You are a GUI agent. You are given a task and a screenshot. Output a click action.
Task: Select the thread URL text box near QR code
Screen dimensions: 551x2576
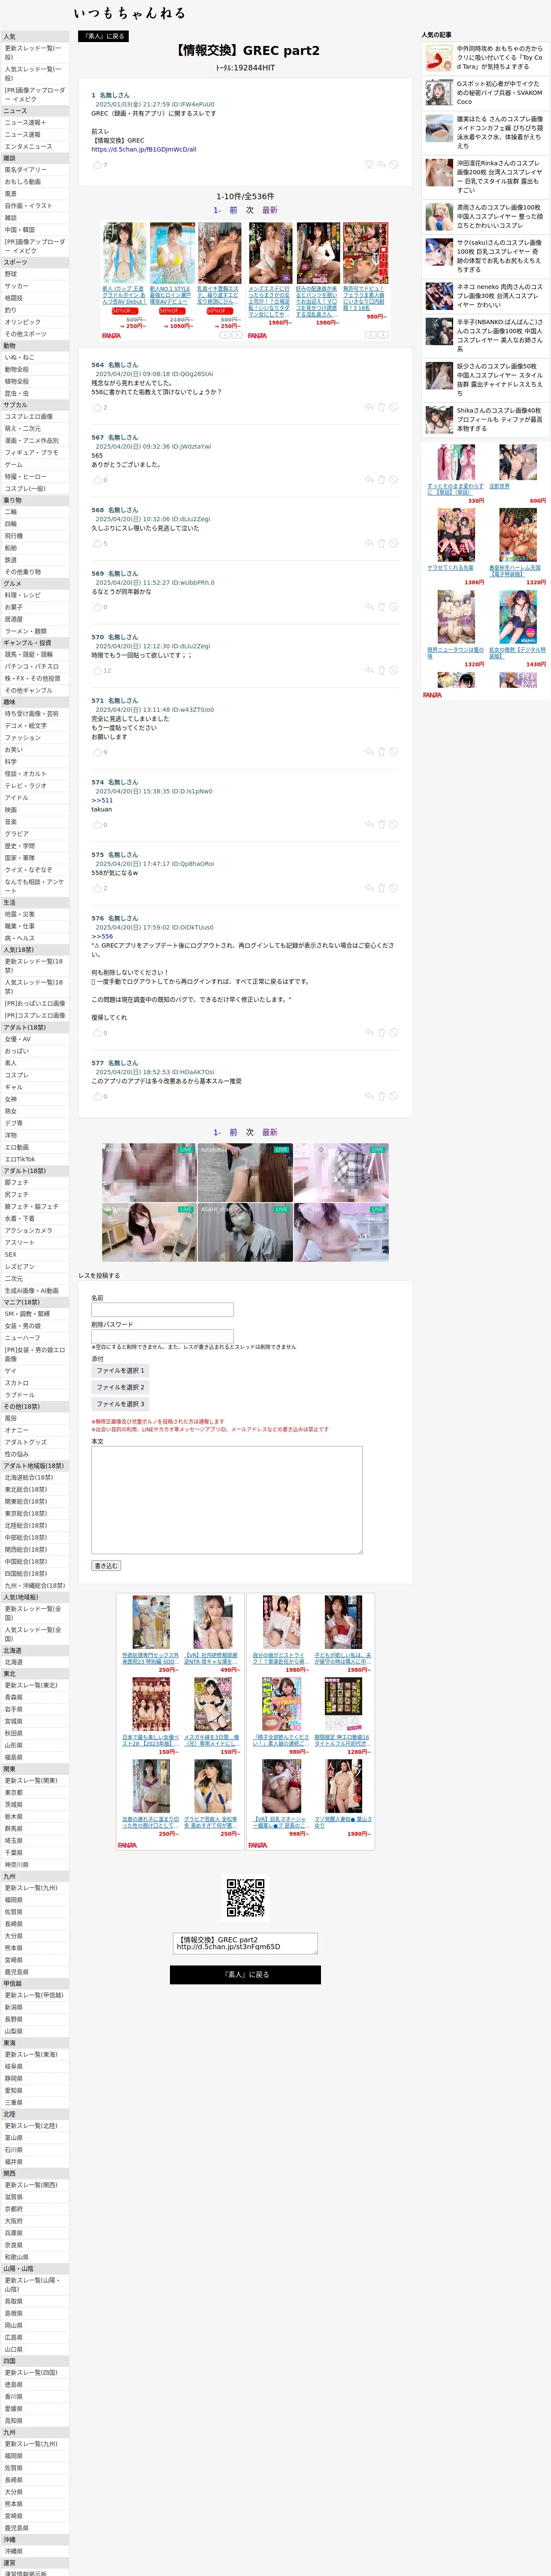point(245,1943)
